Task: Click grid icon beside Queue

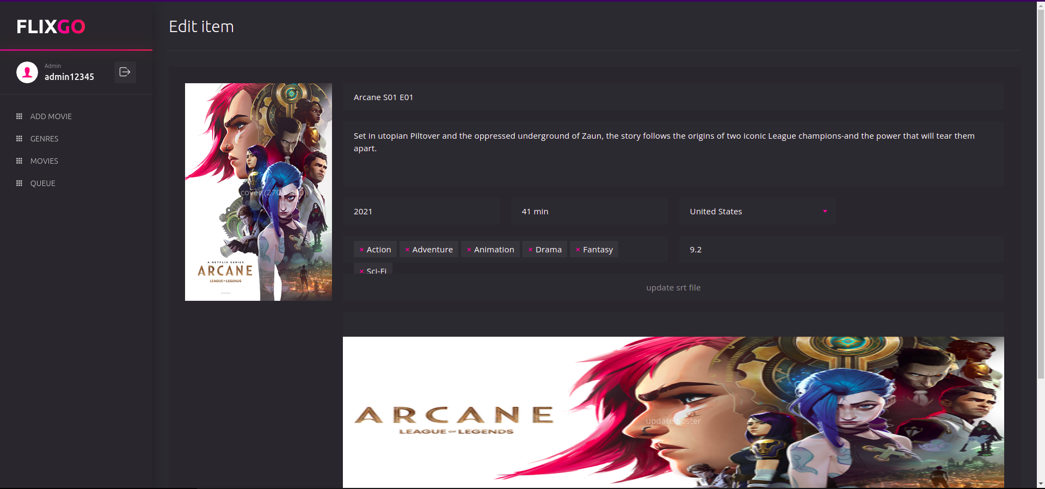Action: click(19, 183)
